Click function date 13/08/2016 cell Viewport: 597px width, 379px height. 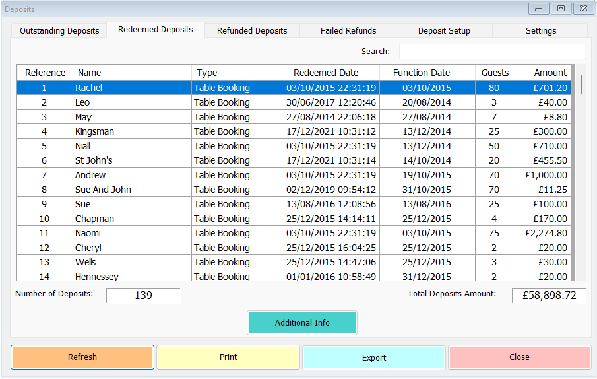click(x=427, y=204)
